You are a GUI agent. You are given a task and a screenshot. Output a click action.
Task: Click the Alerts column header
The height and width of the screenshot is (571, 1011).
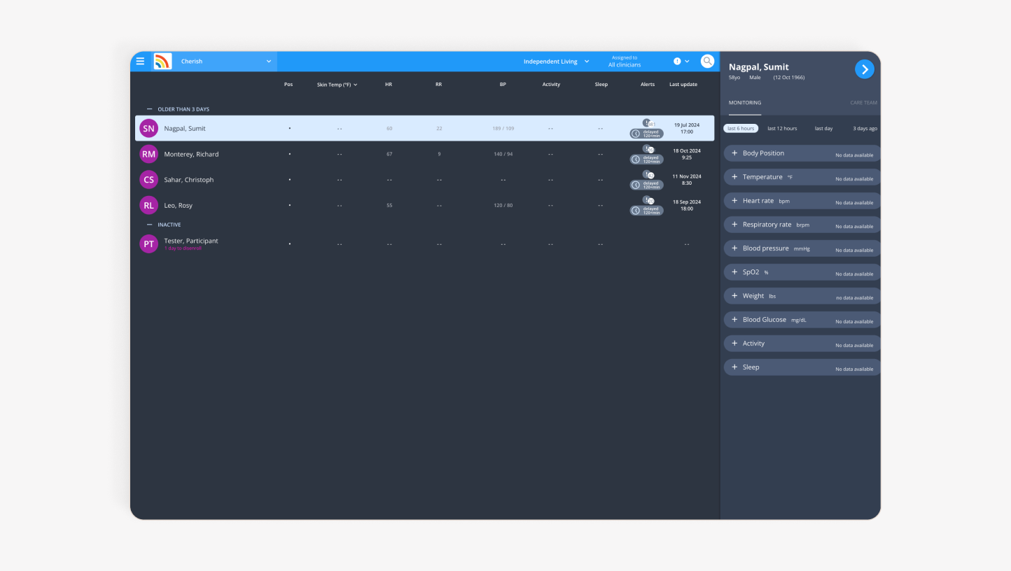coord(648,85)
